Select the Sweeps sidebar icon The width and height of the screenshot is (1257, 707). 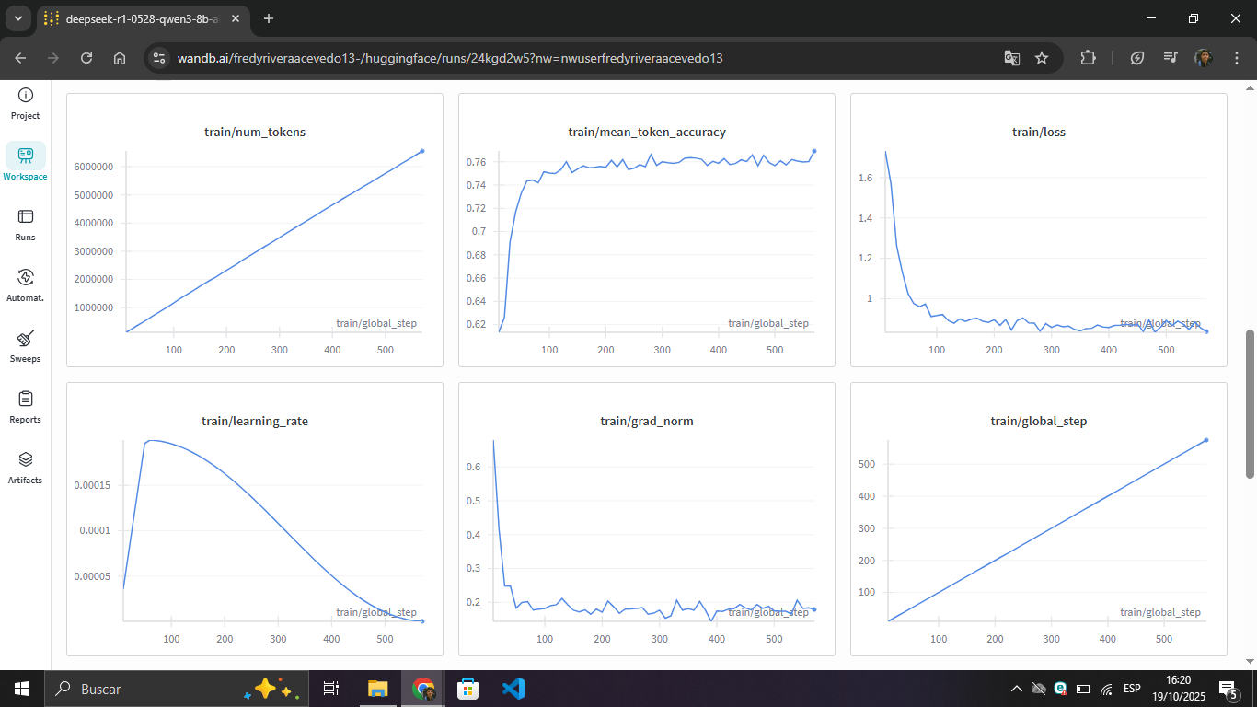[x=25, y=342]
